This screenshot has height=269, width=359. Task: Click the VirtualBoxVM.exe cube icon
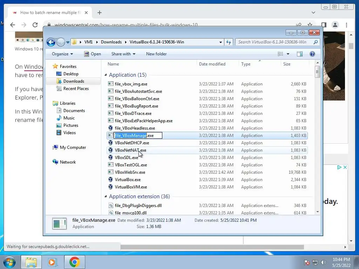(x=110, y=187)
